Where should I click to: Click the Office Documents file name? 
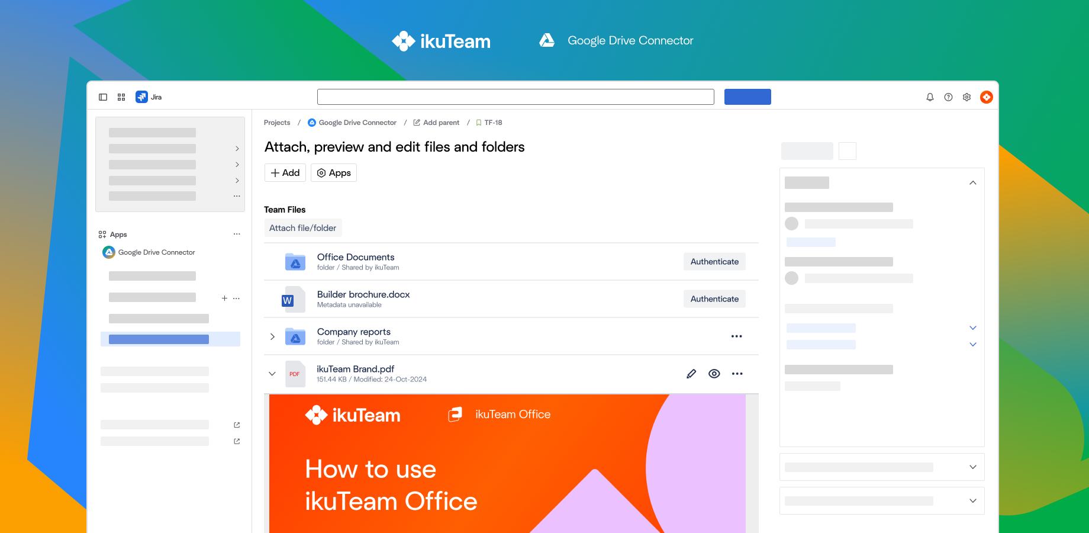356,257
